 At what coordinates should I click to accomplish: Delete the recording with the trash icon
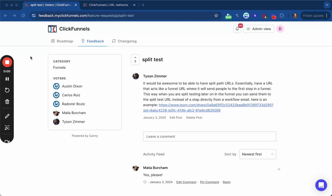[7, 102]
